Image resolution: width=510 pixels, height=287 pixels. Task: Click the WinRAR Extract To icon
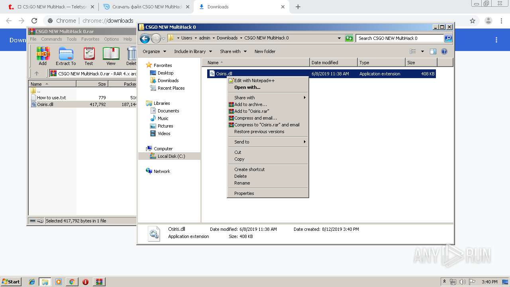click(66, 56)
